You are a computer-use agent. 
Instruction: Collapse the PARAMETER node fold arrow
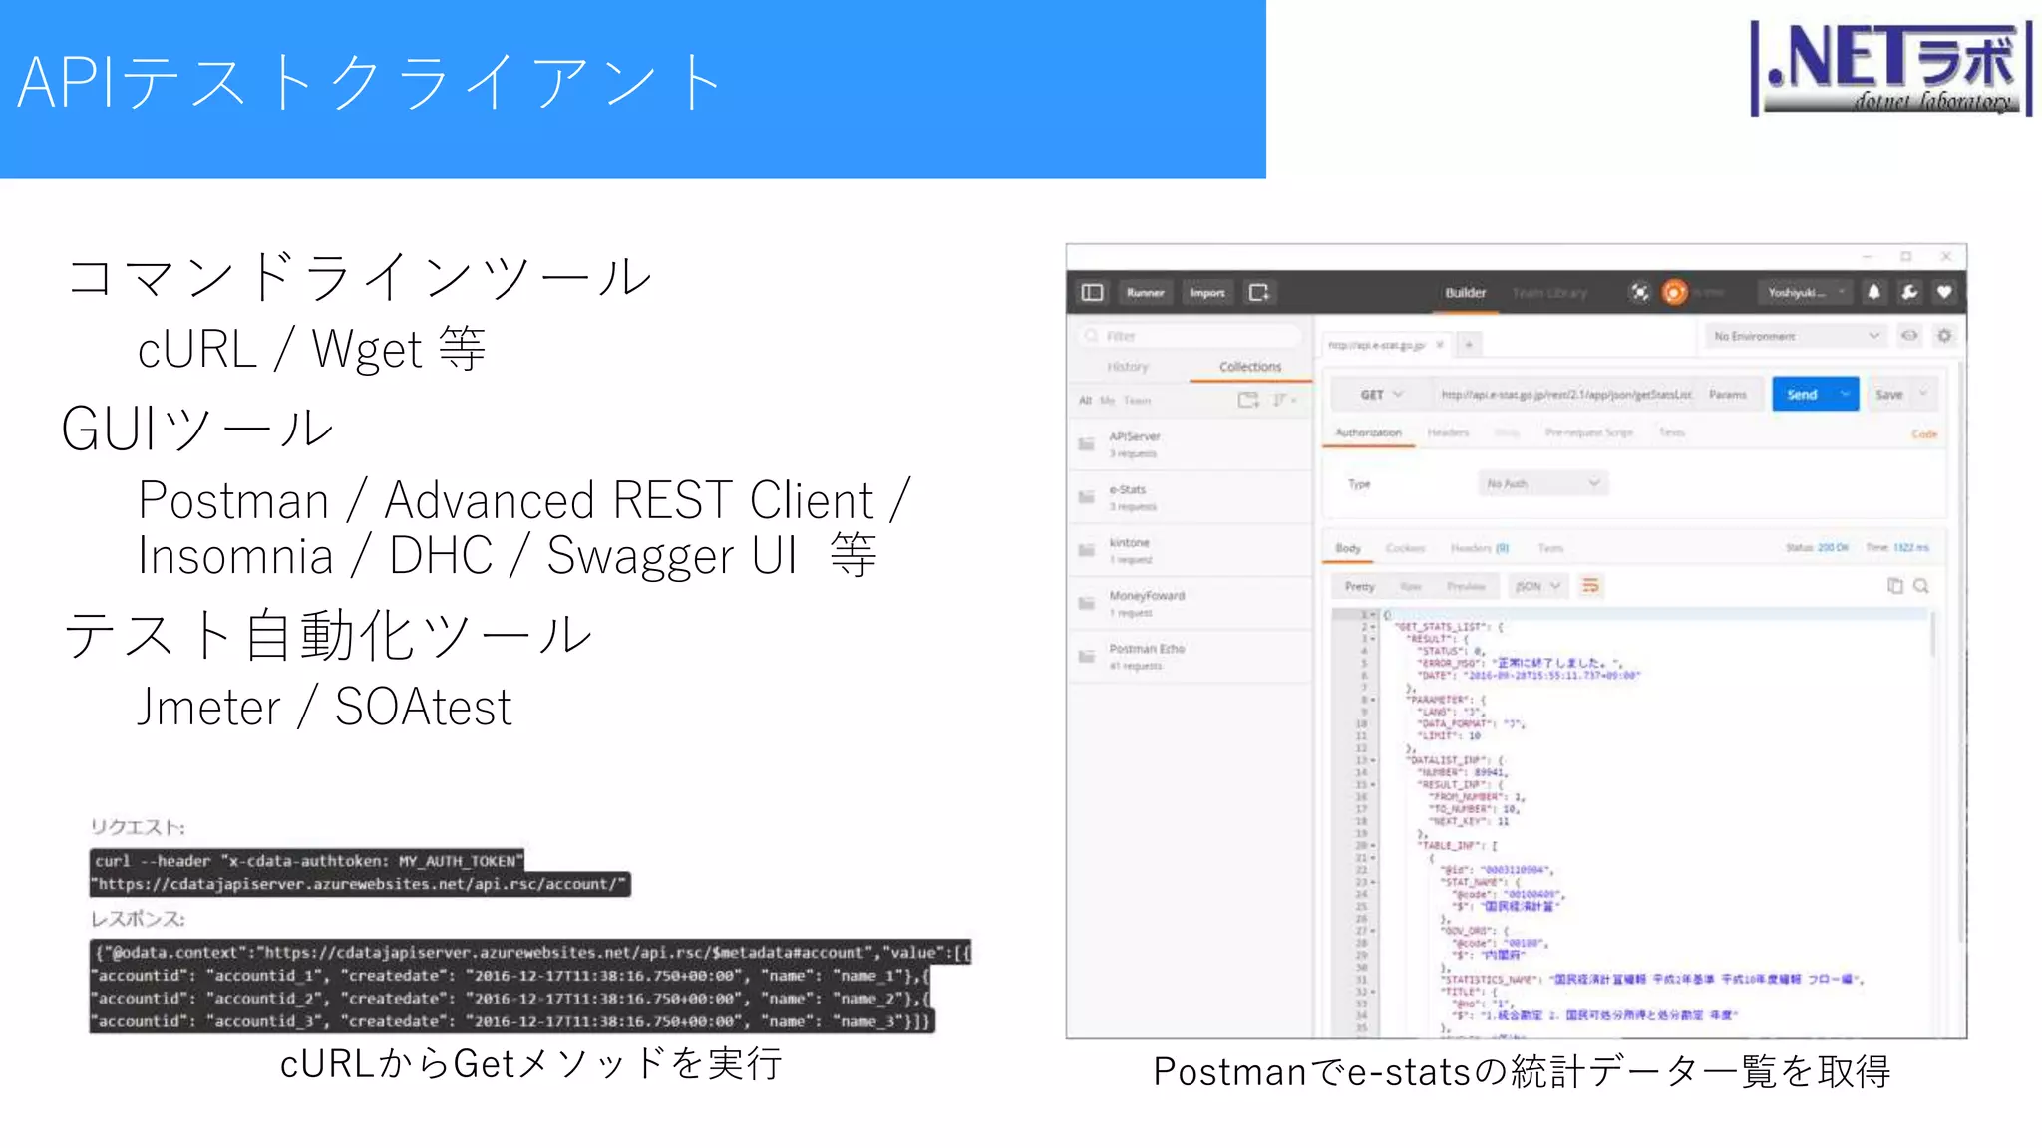1374,700
